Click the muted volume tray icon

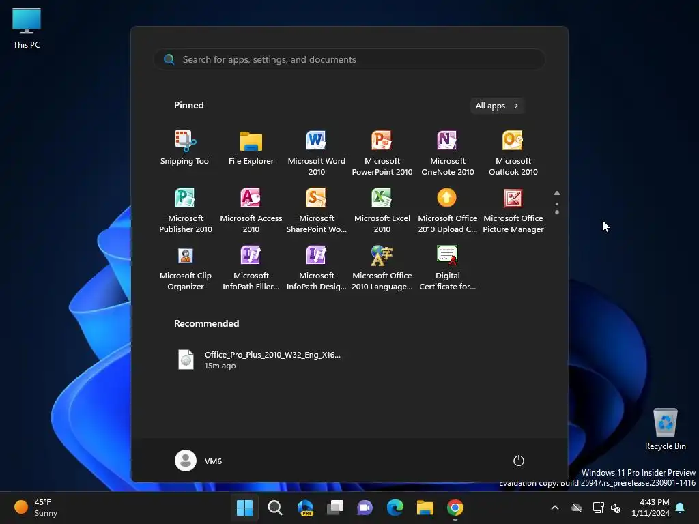pos(616,508)
